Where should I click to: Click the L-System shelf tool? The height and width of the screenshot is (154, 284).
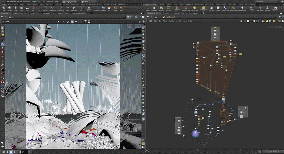pos(97,8)
